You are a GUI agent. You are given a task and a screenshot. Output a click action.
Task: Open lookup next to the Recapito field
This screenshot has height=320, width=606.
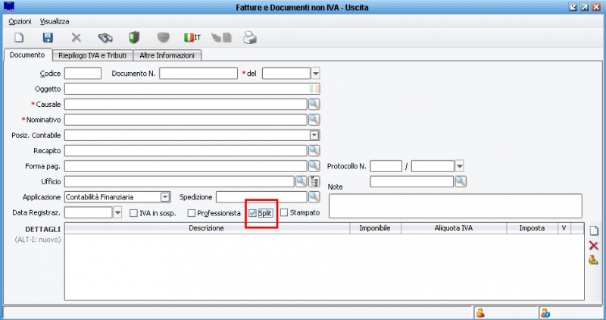coord(314,150)
